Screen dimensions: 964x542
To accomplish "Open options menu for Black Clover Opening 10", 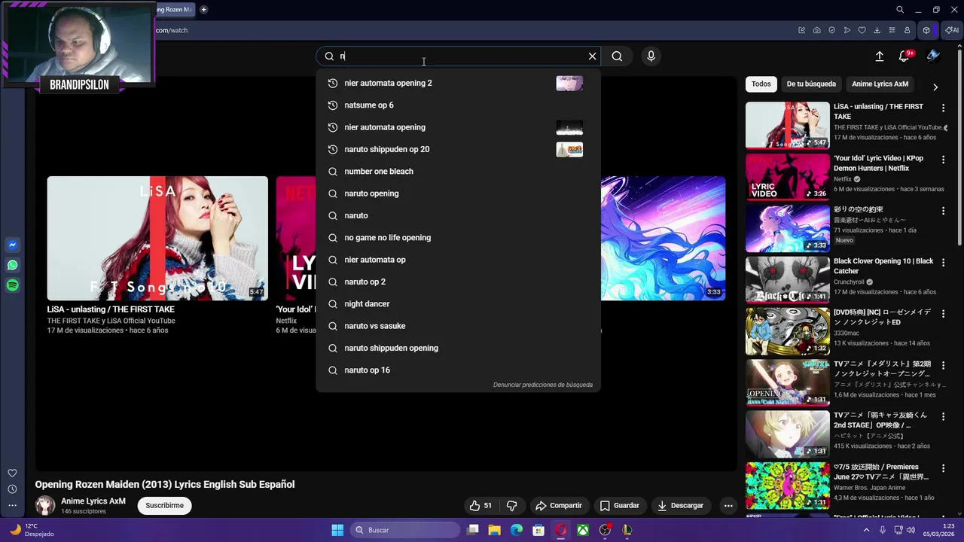I will (943, 263).
